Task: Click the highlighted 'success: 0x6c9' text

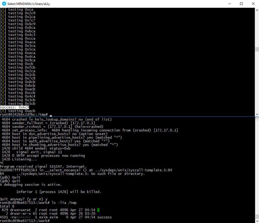Action: click(x=14, y=107)
